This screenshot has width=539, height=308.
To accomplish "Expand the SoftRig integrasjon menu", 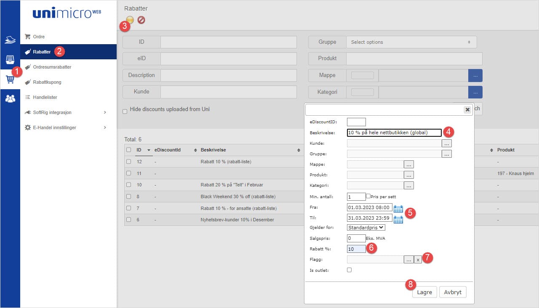I will [68, 112].
